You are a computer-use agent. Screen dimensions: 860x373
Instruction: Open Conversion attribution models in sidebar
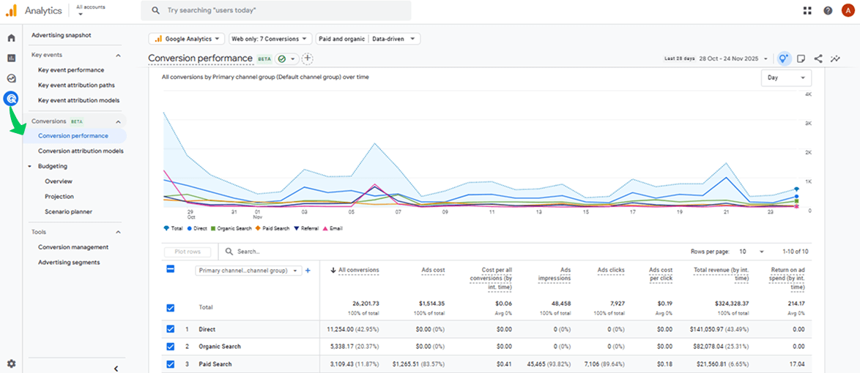click(81, 151)
